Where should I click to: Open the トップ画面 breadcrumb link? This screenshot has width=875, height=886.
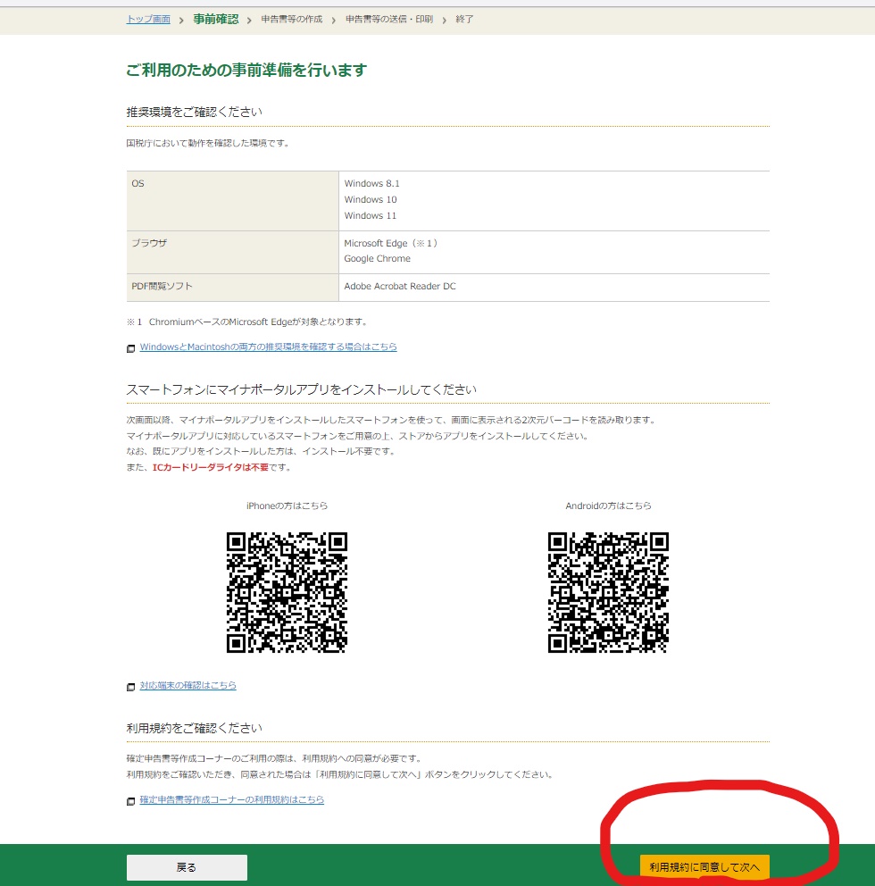[x=148, y=20]
